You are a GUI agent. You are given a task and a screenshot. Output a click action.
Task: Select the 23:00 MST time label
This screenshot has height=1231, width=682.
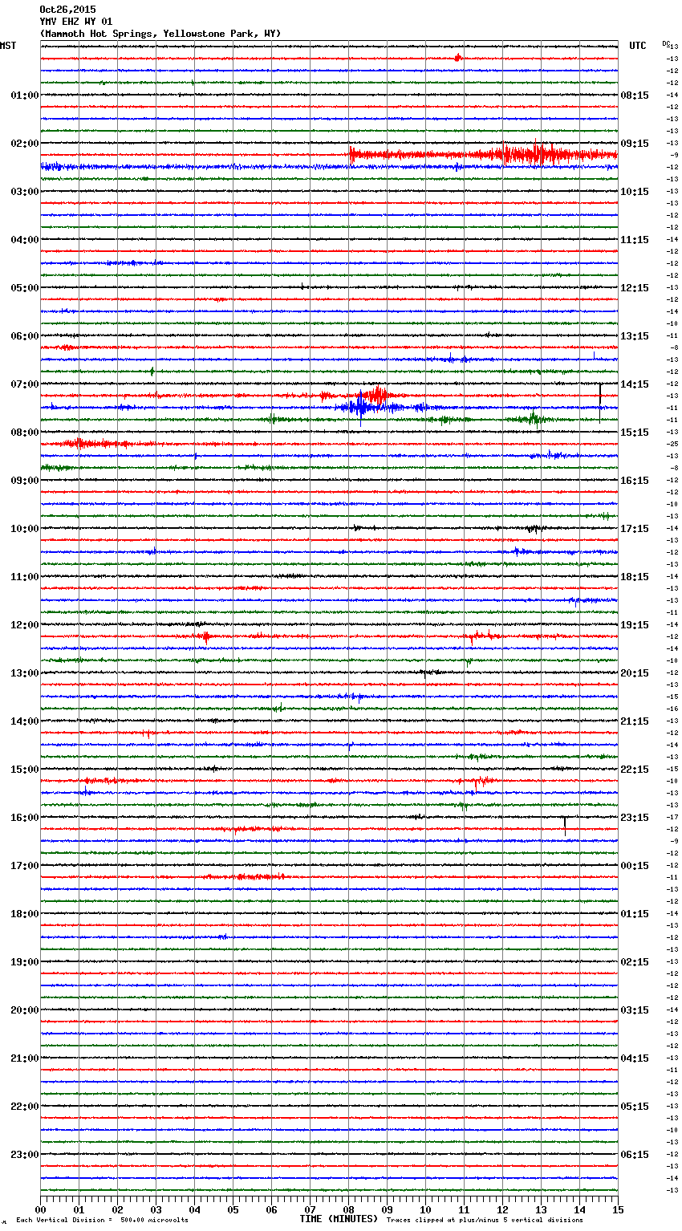(24, 1154)
